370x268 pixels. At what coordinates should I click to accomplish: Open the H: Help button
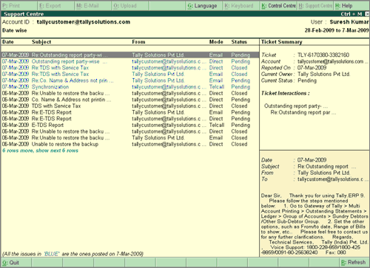[x=351, y=6]
